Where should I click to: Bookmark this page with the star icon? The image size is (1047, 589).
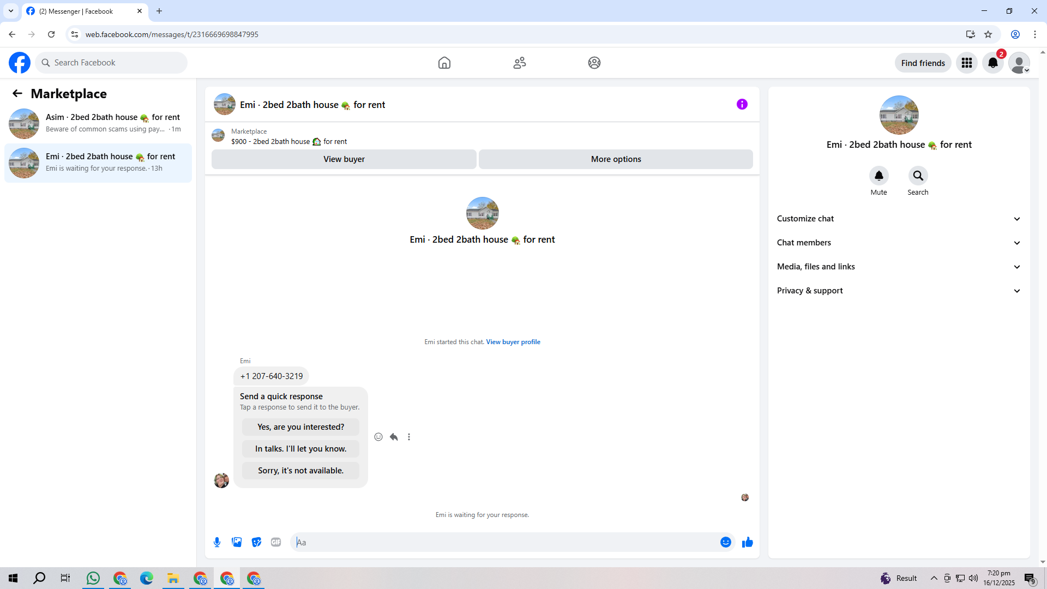[988, 34]
